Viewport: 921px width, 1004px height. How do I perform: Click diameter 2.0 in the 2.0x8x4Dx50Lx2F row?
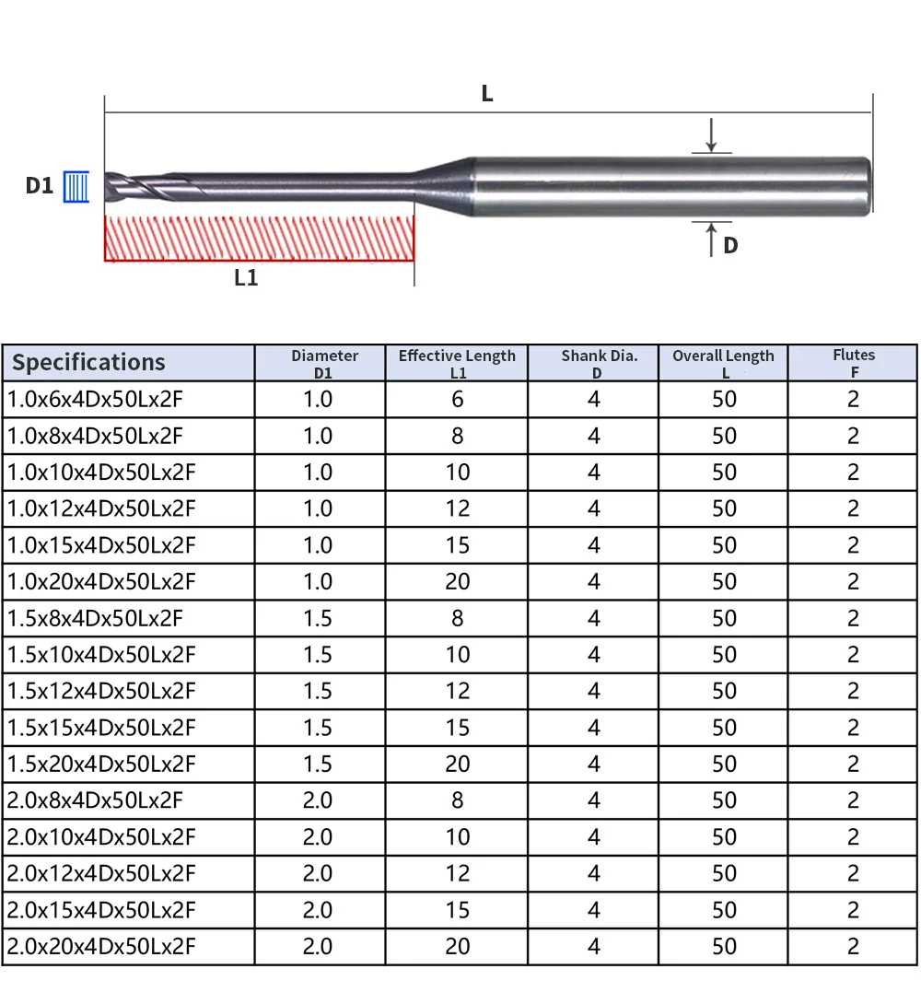click(318, 800)
